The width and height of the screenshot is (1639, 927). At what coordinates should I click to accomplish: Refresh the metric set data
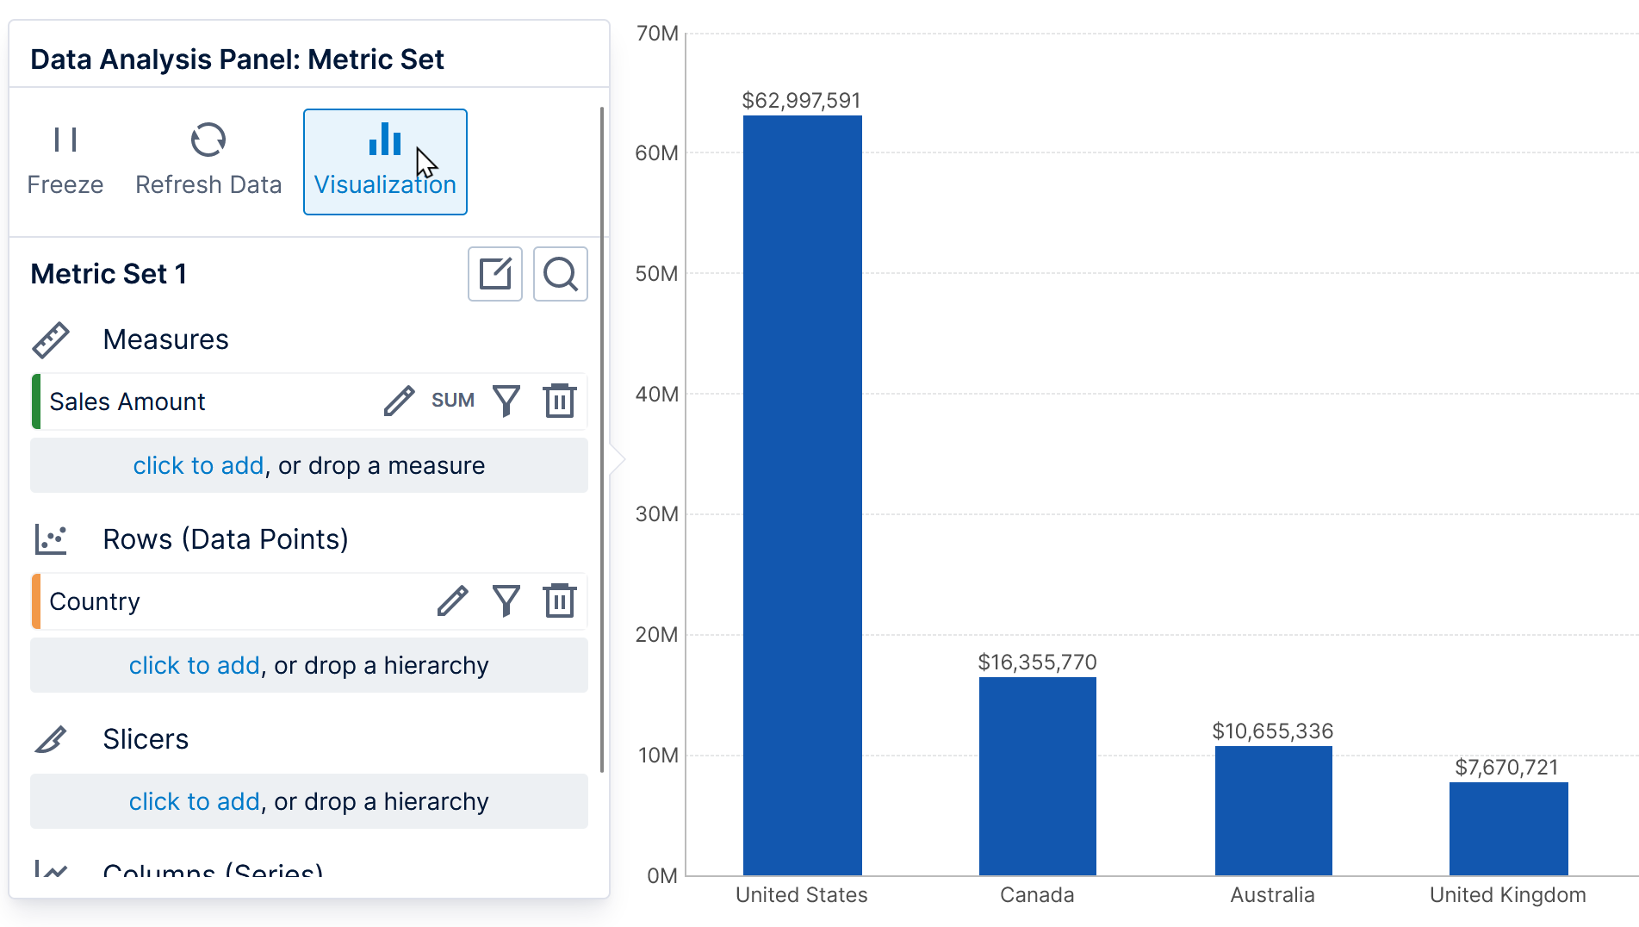click(208, 161)
